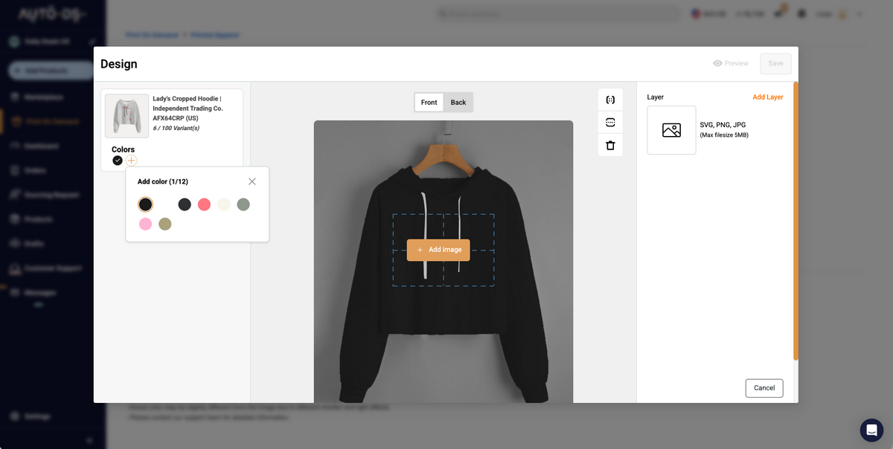Click the Save button
This screenshot has height=449, width=893.
click(775, 64)
